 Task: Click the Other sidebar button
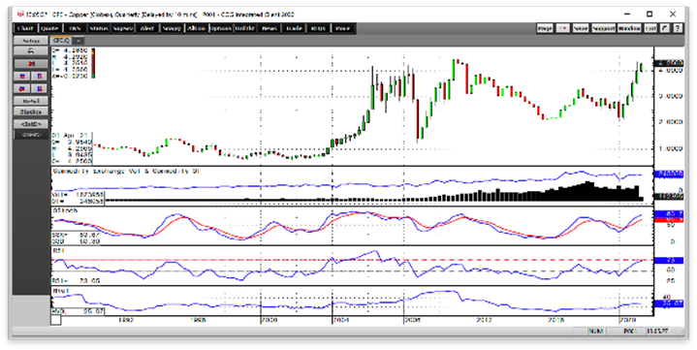tap(31, 135)
